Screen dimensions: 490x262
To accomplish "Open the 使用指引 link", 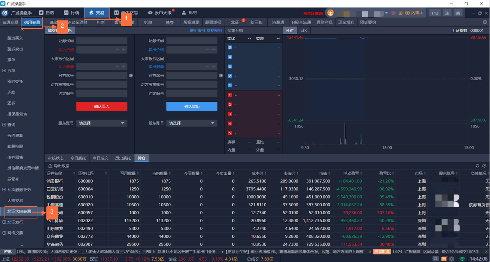I will click(x=197, y=30).
